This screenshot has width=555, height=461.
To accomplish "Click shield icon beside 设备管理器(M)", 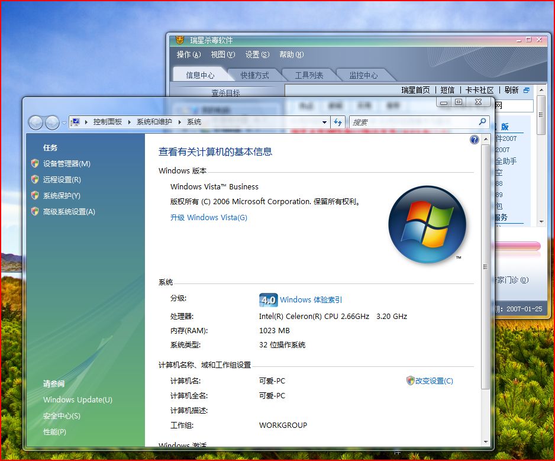I will point(35,163).
